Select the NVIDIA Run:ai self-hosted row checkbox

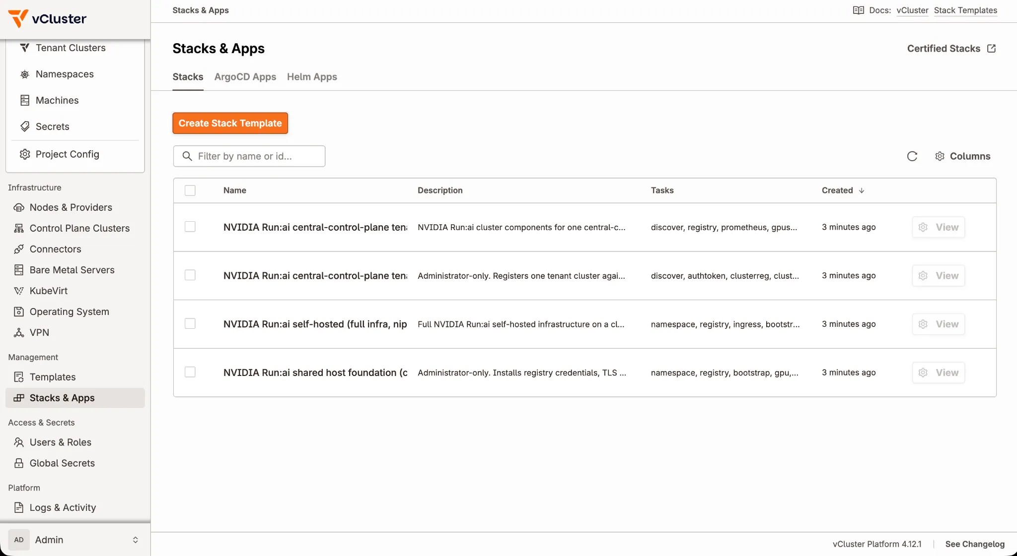[x=190, y=324]
